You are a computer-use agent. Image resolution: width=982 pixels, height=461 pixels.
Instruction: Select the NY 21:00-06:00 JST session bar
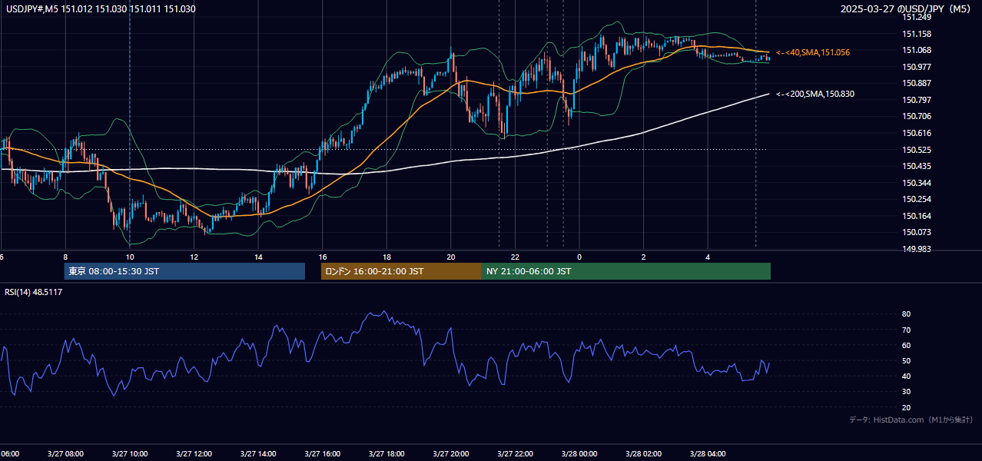(x=626, y=271)
